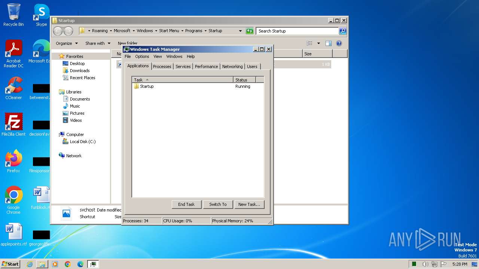479x269 pixels.
Task: Select Downloads in navigation pane
Action: [x=79, y=71]
